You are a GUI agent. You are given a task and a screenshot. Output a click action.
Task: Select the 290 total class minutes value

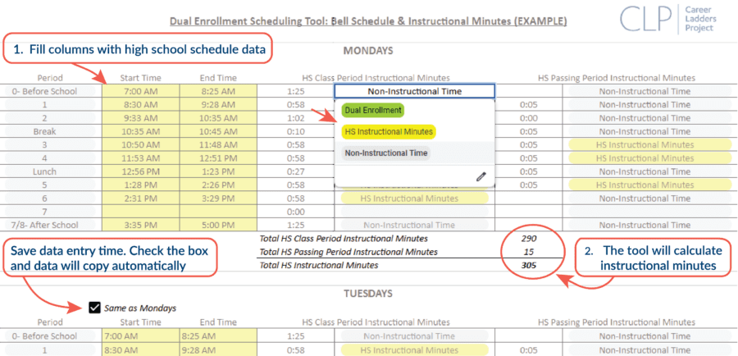(x=529, y=238)
